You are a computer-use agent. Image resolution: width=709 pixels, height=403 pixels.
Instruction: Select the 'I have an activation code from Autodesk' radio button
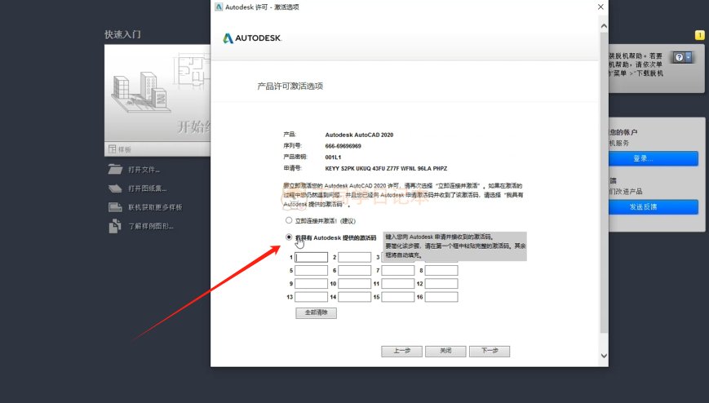pos(289,237)
